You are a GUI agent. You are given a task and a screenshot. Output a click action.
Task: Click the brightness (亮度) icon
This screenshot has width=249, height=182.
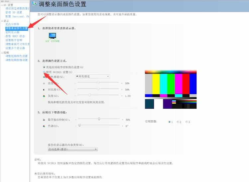click(44, 83)
